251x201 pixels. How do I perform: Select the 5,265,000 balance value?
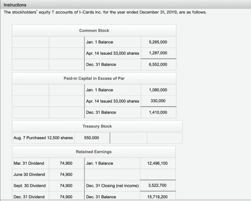pyautogui.click(x=158, y=42)
